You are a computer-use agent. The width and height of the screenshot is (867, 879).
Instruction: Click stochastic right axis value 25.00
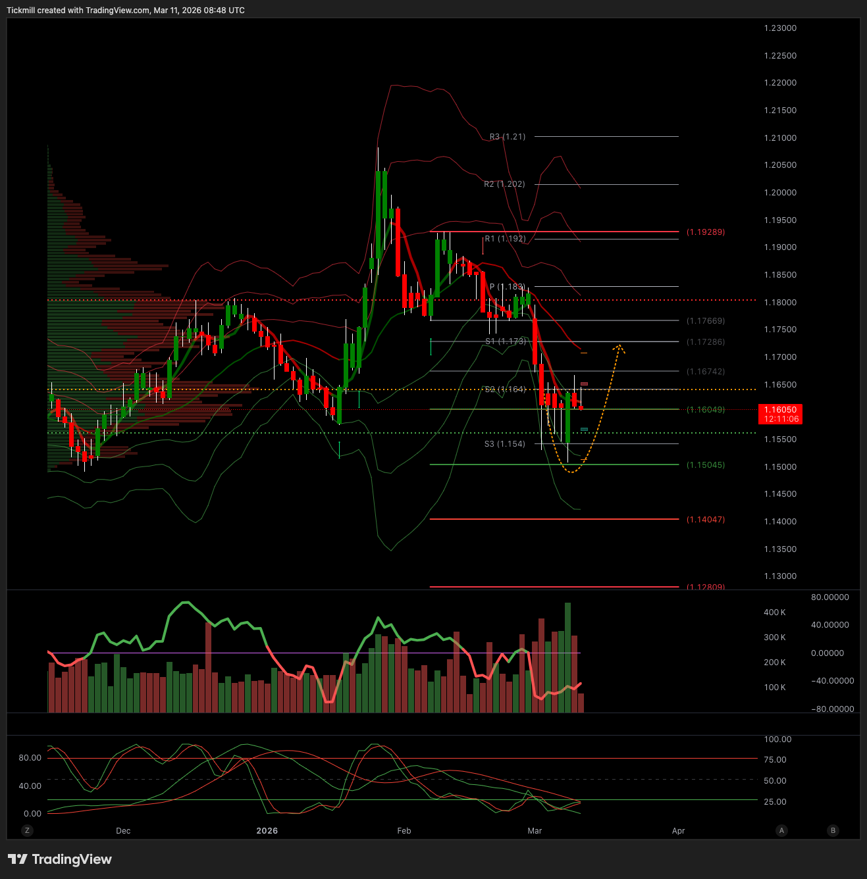coord(775,802)
